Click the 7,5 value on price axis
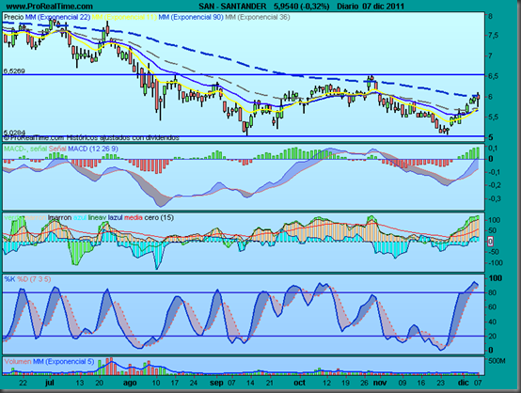 [493, 36]
